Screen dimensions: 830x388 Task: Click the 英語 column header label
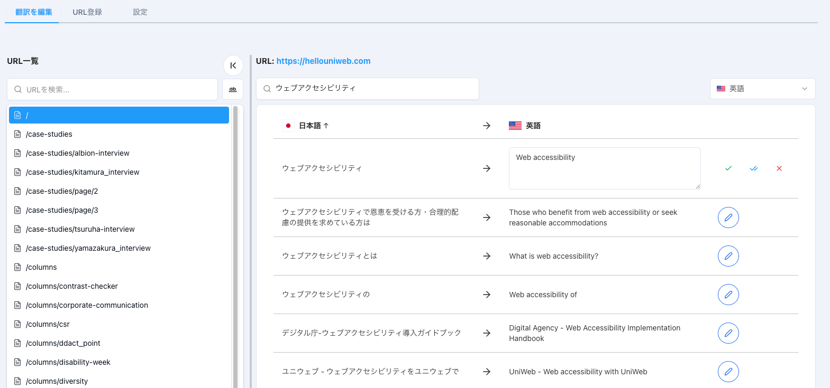tap(533, 126)
